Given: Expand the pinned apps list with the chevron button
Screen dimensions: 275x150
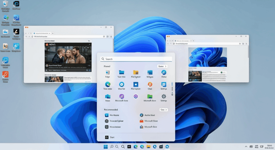Looking at the screenshot, I should point(162,66).
